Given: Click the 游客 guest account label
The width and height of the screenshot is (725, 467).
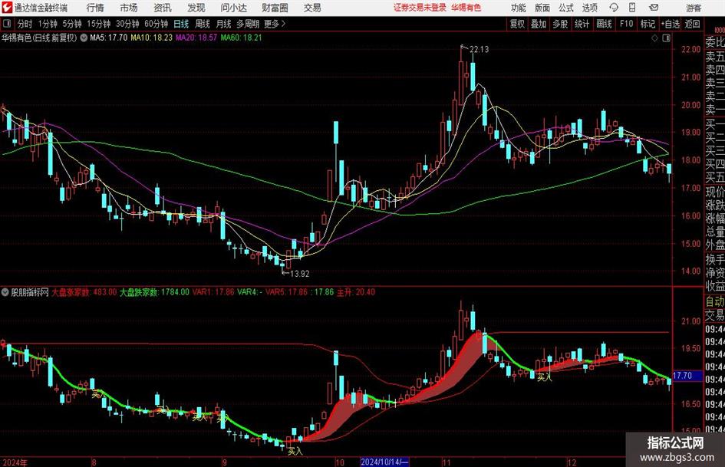Looking at the screenshot, I should [x=694, y=8].
